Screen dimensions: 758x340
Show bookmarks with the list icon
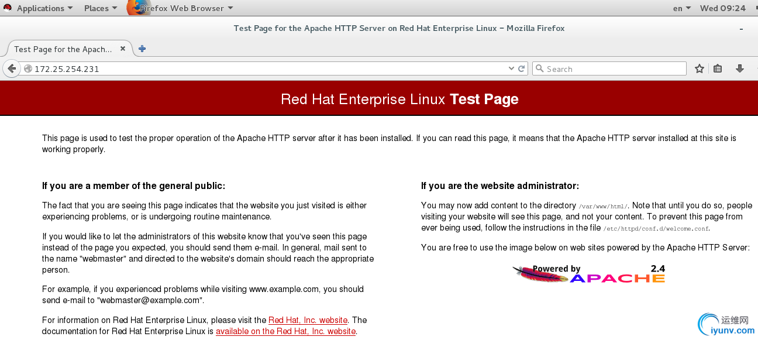[718, 69]
